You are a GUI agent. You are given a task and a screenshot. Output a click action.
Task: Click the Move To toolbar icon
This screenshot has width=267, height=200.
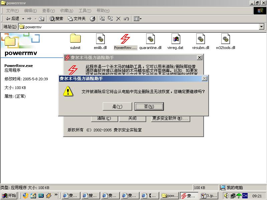coord(102,19)
